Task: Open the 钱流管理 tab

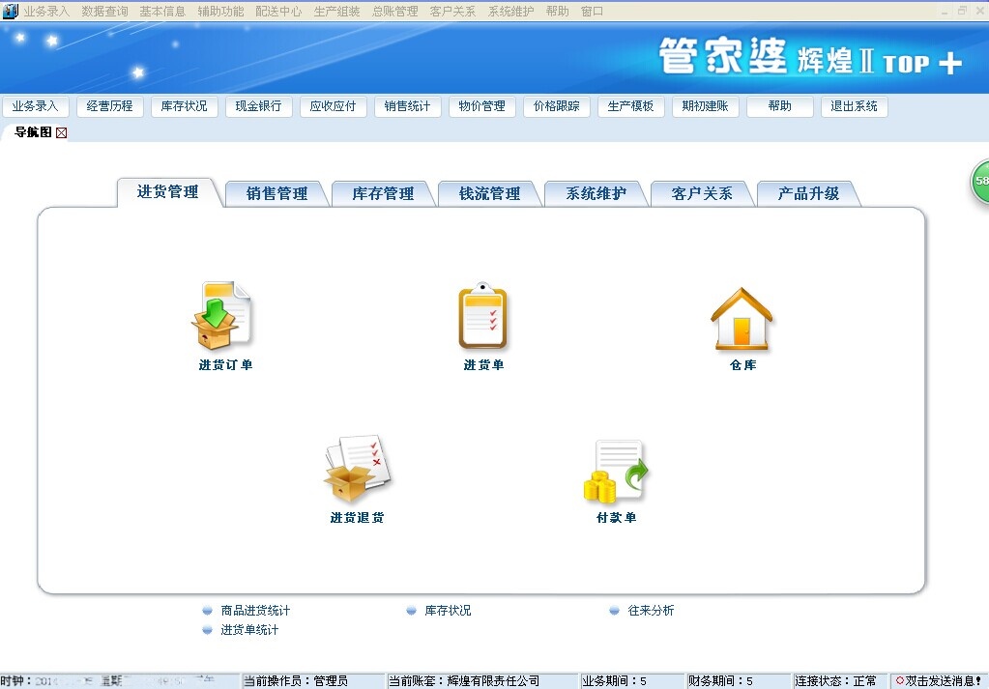Action: tap(490, 192)
